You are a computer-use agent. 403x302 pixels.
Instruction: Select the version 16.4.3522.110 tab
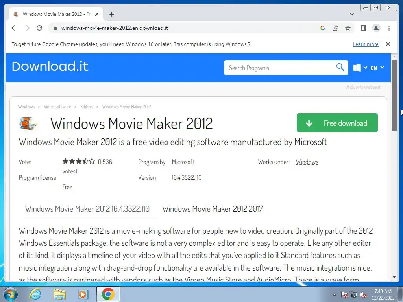click(x=87, y=209)
